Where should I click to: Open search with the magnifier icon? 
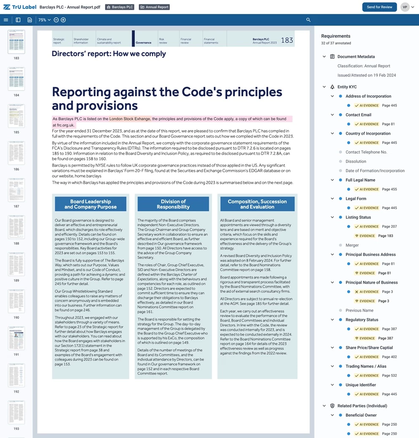(x=308, y=20)
